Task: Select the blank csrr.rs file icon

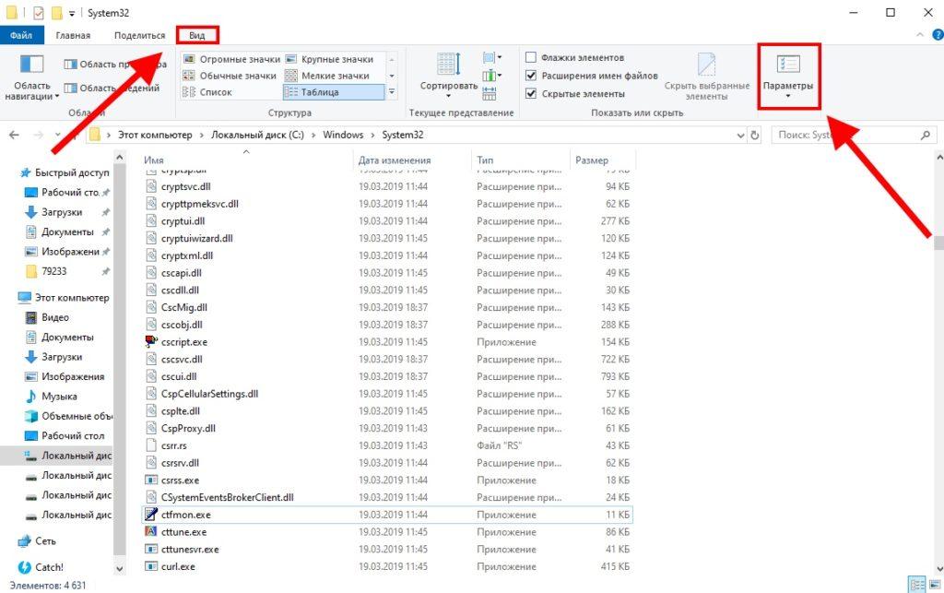Action: pos(151,445)
